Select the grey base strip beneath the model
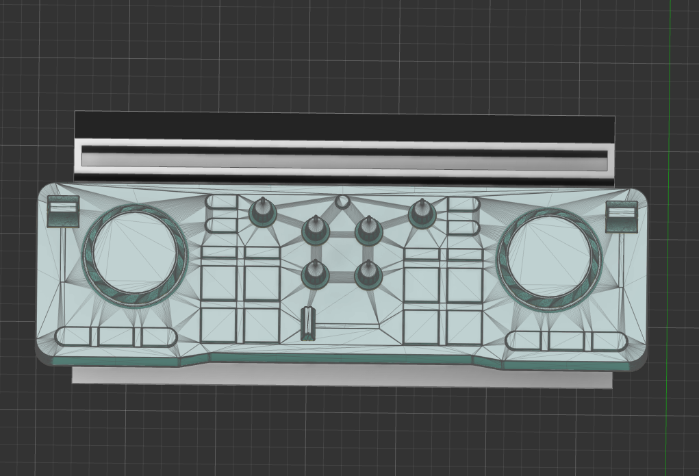The width and height of the screenshot is (699, 476). click(x=342, y=377)
